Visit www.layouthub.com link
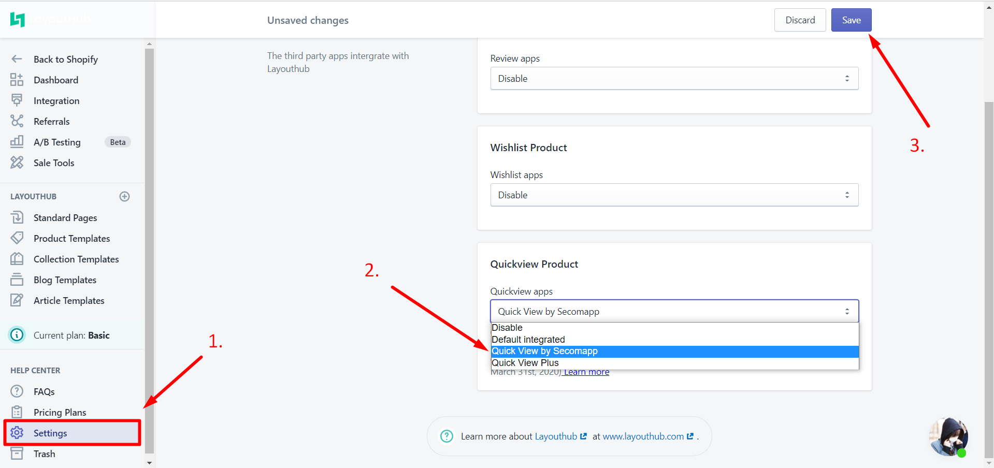994x468 pixels. point(643,436)
